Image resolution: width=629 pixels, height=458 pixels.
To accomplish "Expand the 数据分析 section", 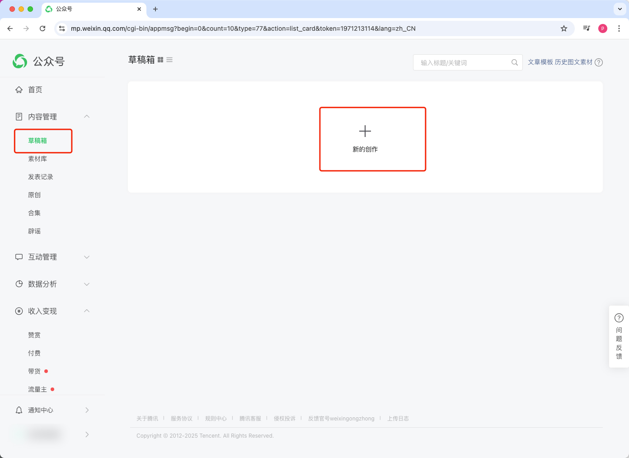I will pos(87,284).
